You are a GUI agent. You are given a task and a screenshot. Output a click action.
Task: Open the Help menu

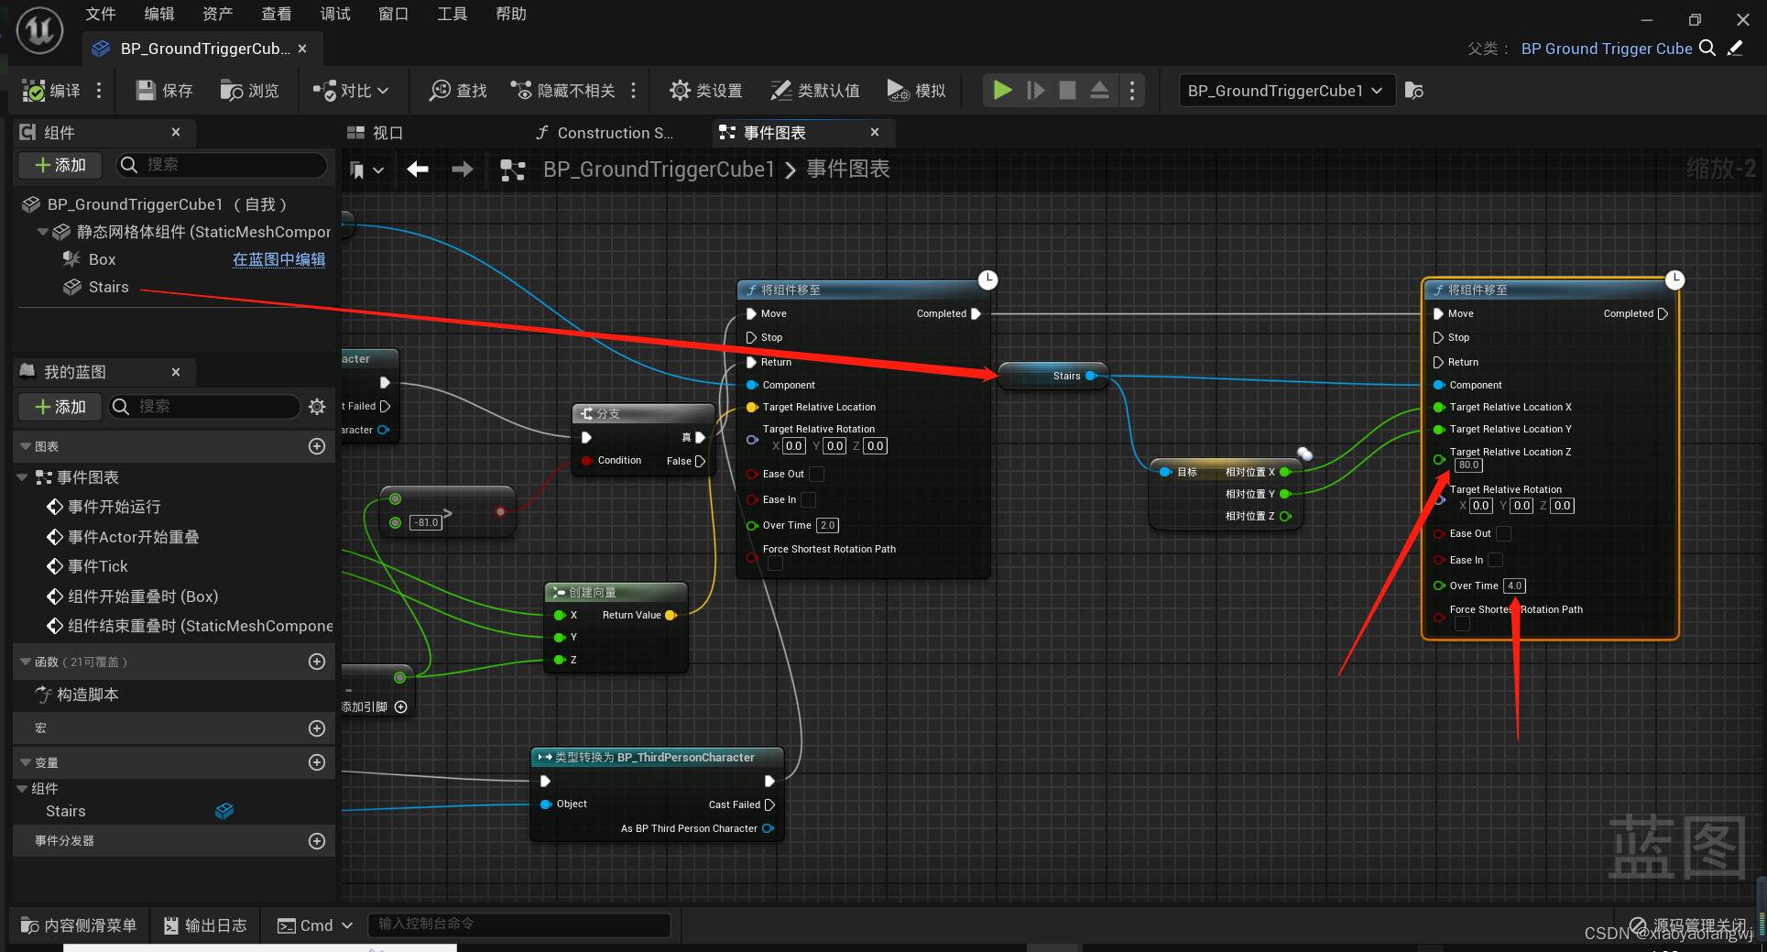(511, 14)
